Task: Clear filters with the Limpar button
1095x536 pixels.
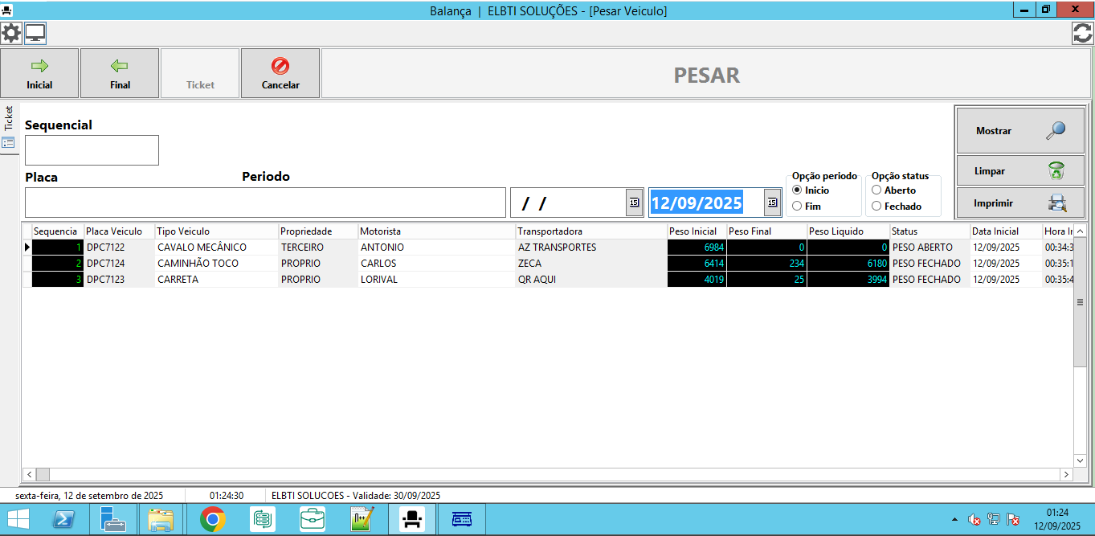Action: tap(1019, 171)
